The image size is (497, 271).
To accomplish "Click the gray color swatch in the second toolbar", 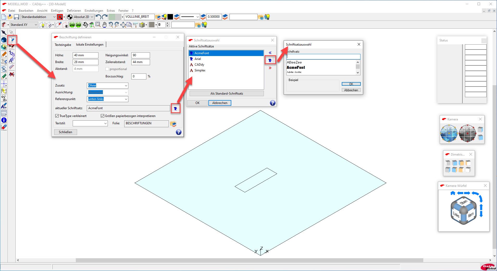I will (152, 25).
